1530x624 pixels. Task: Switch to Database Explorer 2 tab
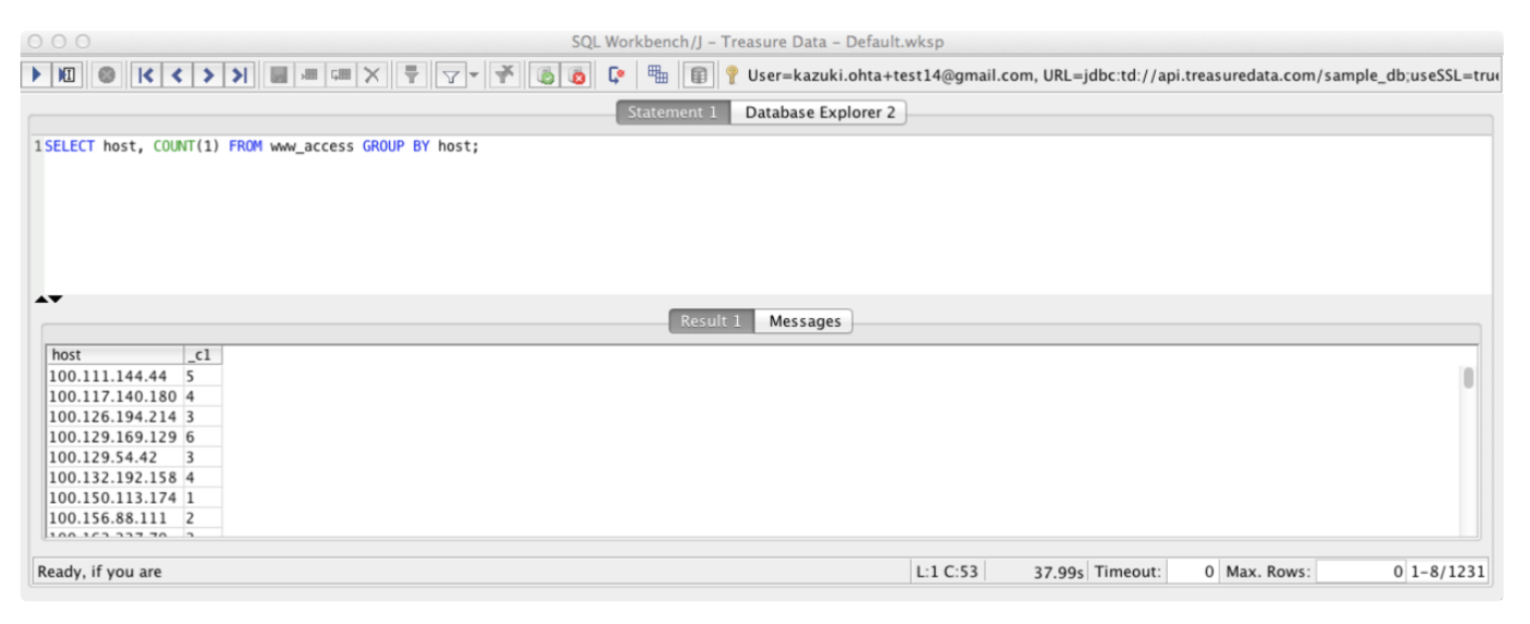[819, 113]
